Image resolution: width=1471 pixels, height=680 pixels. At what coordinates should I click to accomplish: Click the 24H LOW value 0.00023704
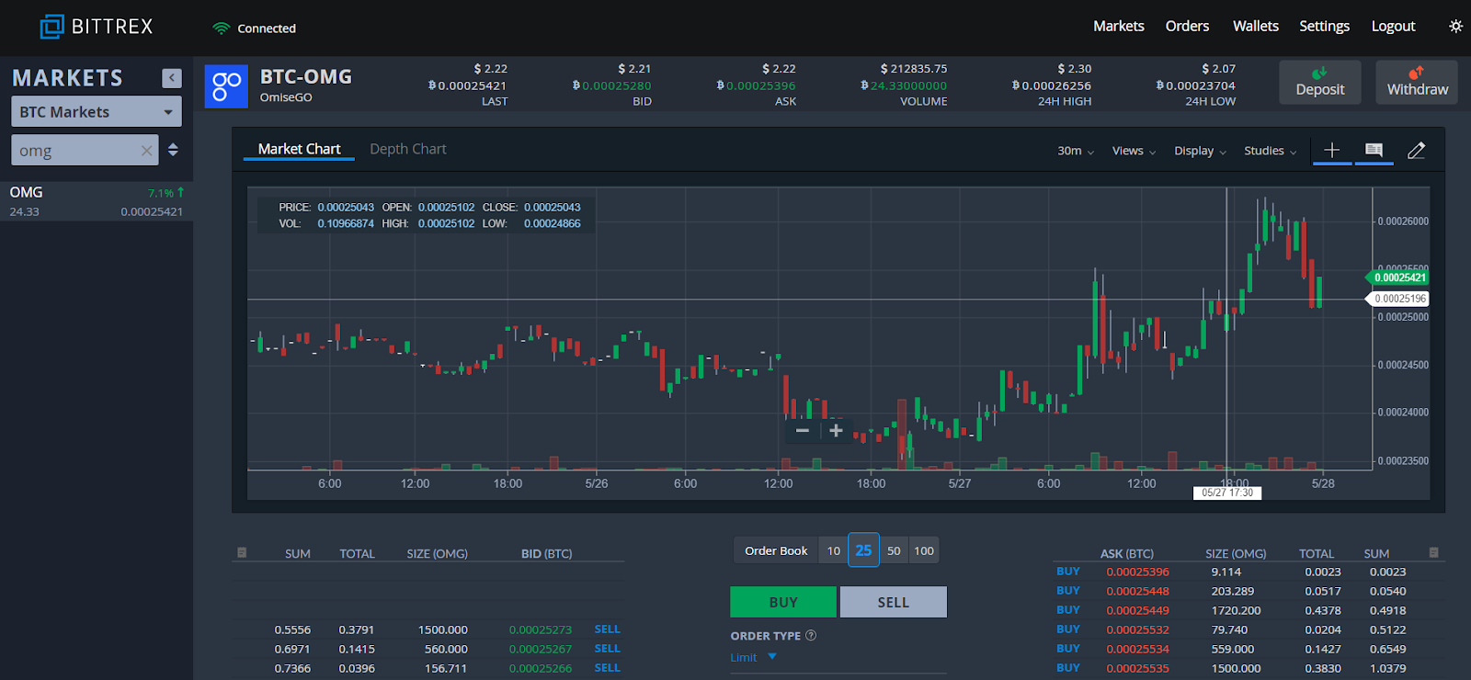(1196, 85)
